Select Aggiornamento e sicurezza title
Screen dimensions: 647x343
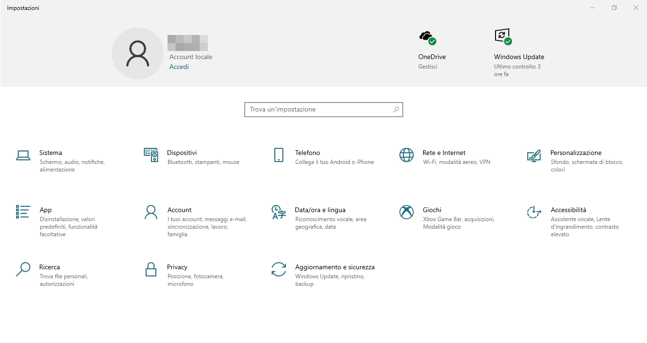335,267
